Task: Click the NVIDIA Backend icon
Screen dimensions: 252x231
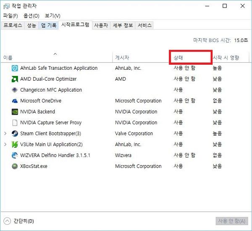Action: tap(15, 112)
